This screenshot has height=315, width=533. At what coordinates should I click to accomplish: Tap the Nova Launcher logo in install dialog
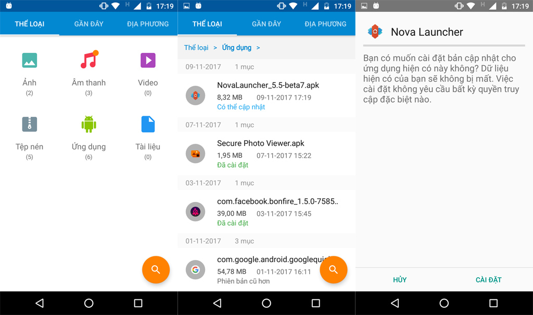click(375, 32)
